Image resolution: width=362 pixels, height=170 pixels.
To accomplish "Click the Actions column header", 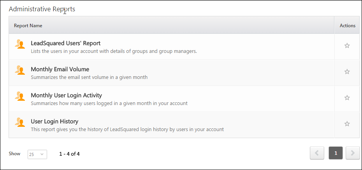I will tap(347, 26).
